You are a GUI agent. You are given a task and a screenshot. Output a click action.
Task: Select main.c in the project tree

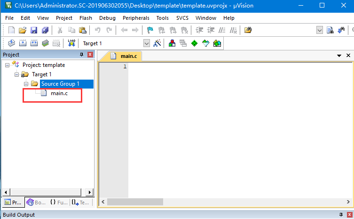[59, 93]
